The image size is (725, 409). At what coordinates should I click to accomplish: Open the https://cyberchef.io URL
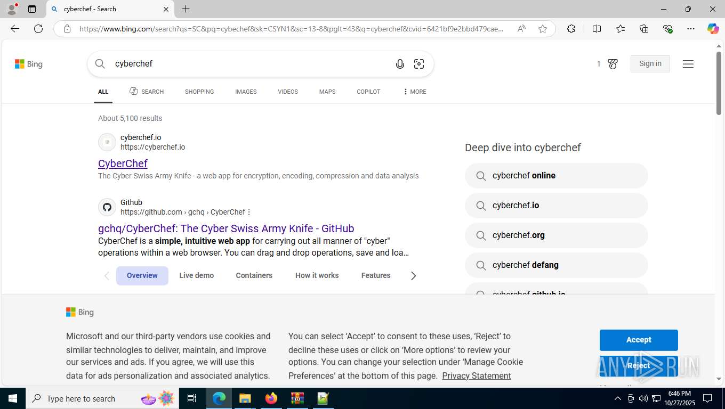click(152, 147)
